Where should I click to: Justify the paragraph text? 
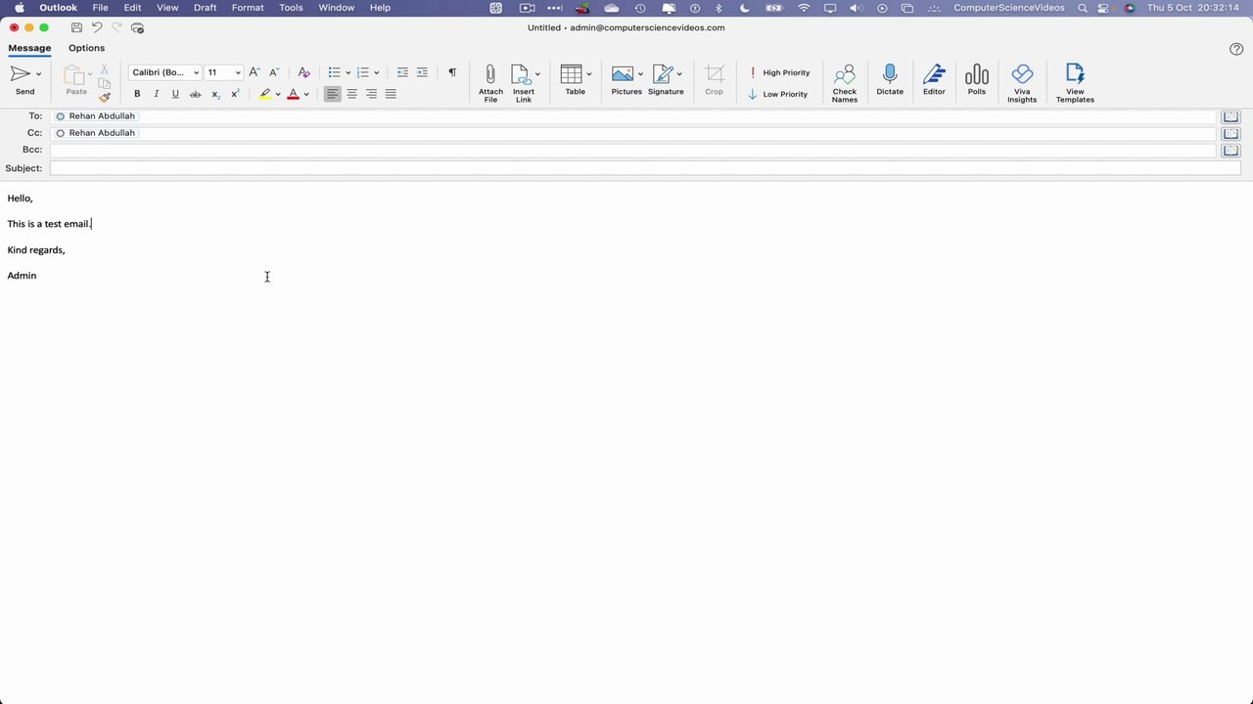391,94
